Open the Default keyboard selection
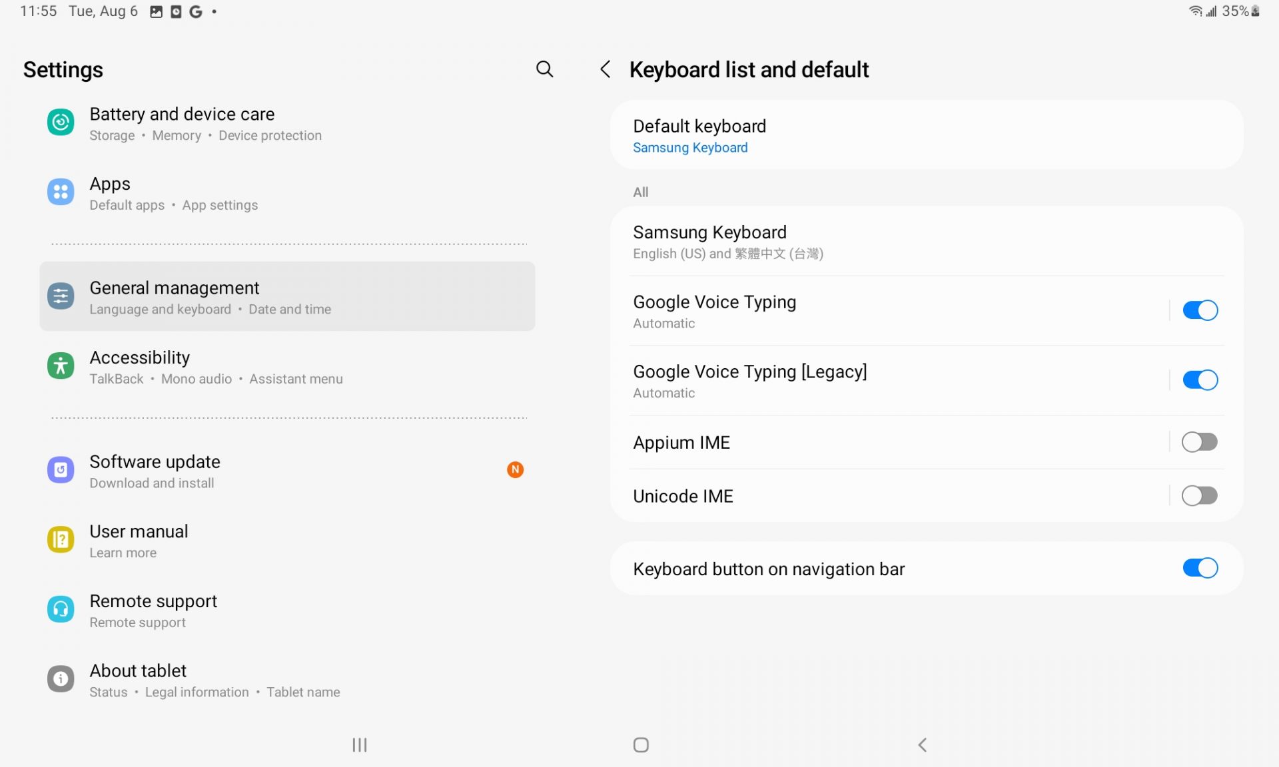Image resolution: width=1279 pixels, height=767 pixels. (926, 136)
